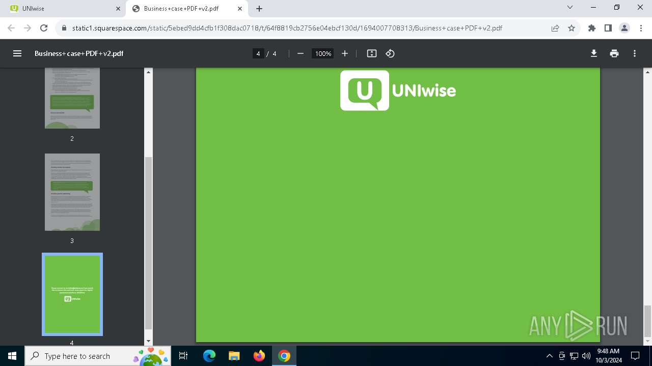652x366 pixels.
Task: Open the Chrome profile avatar
Action: coord(624,28)
